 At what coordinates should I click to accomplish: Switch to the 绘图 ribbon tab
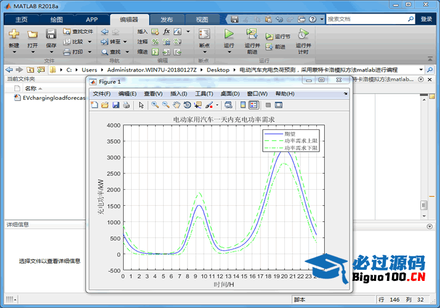57,20
